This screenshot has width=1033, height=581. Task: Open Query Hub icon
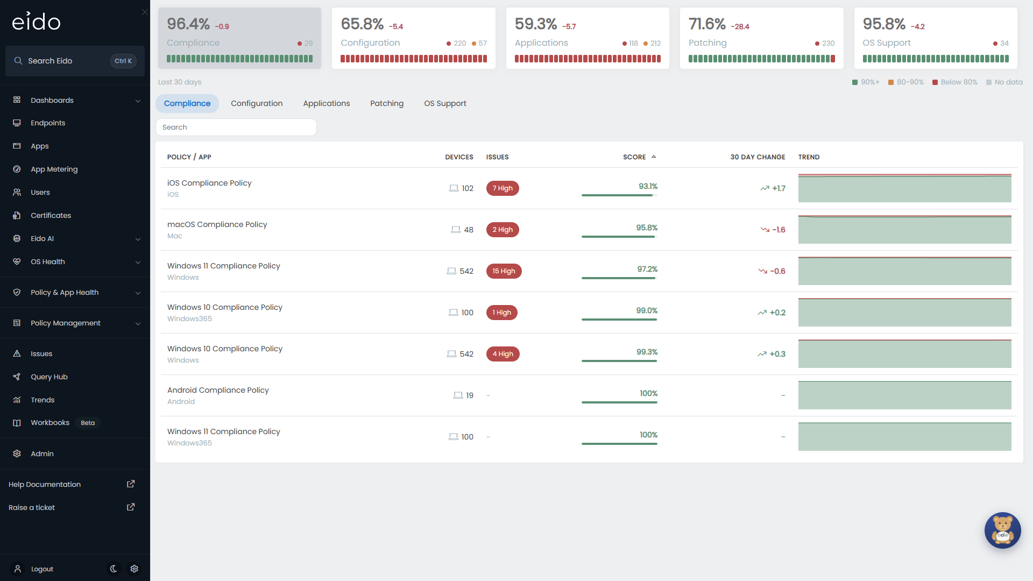click(x=17, y=377)
